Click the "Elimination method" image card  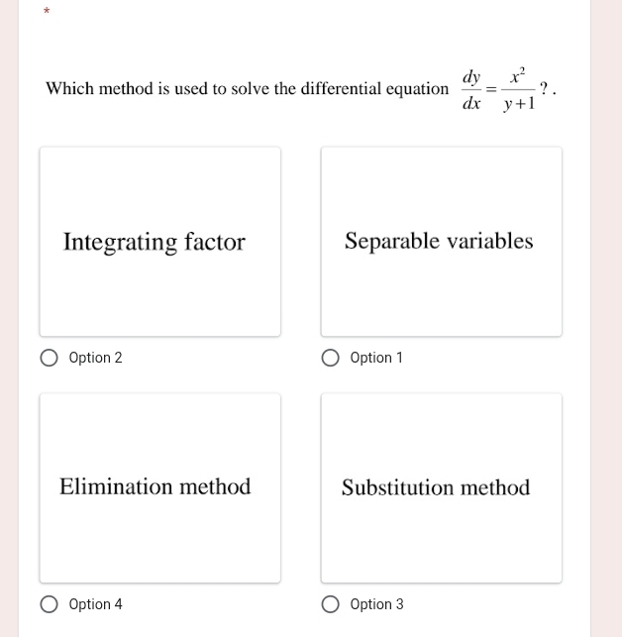(x=159, y=487)
